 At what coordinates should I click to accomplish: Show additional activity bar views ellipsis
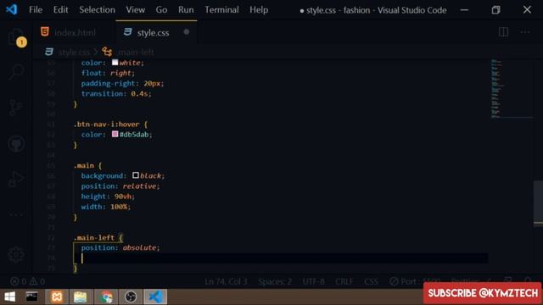click(x=16, y=214)
